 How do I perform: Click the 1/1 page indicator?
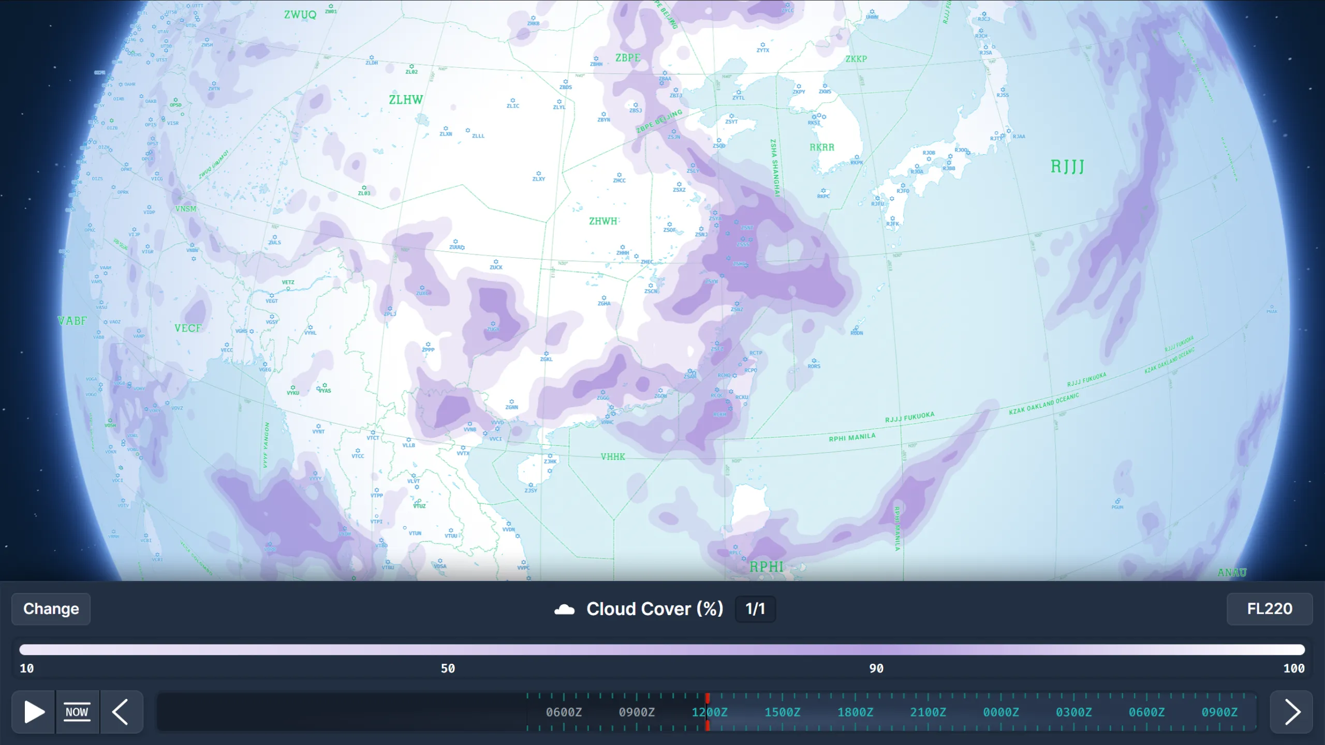[x=755, y=609]
